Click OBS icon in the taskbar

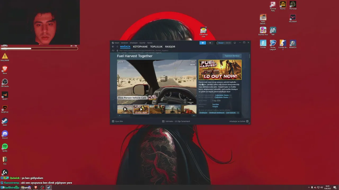[42, 187]
